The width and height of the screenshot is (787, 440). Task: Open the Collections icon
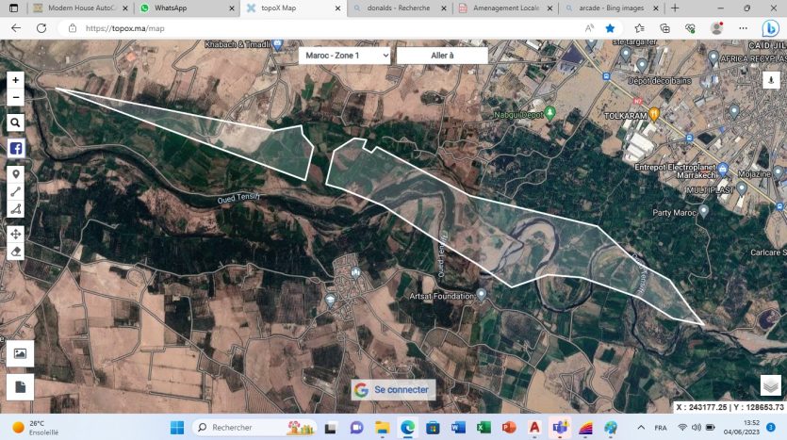click(664, 28)
